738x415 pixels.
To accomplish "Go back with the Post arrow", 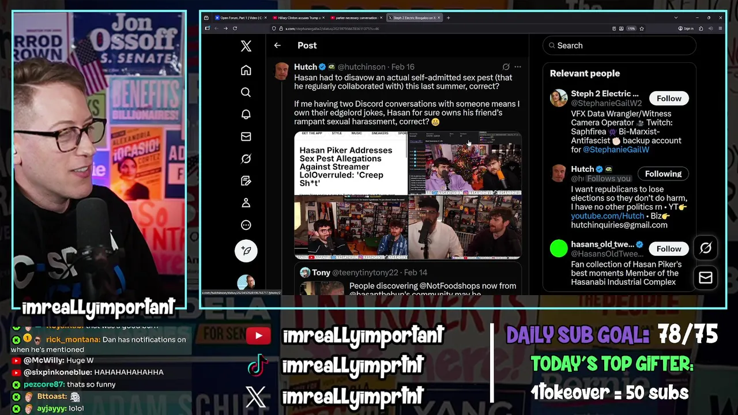I will 277,46.
